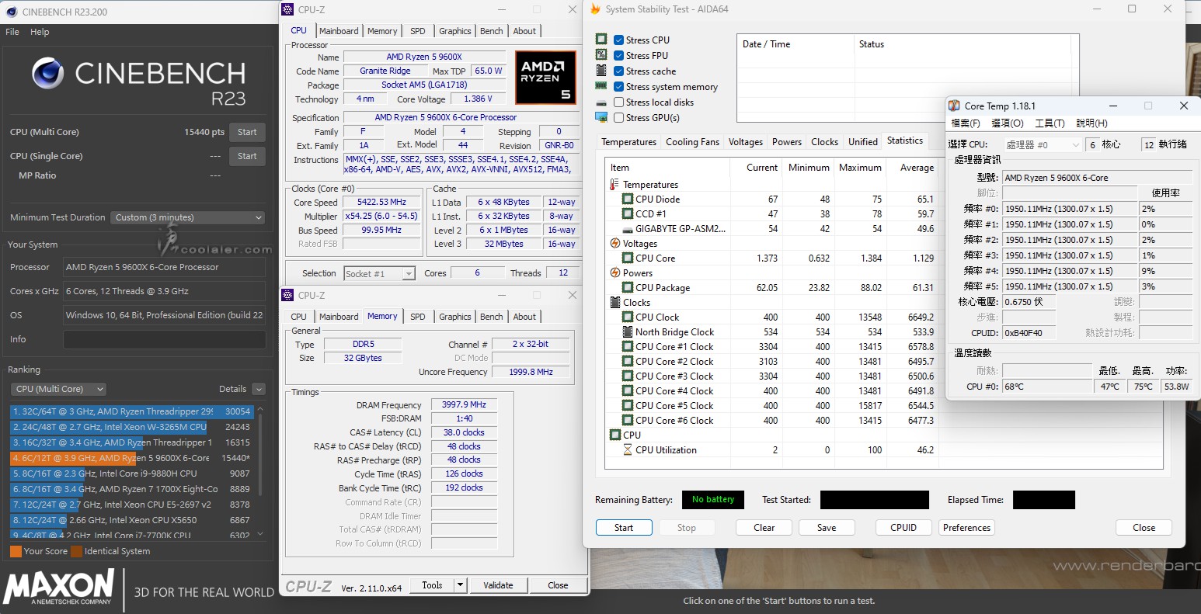The image size is (1201, 614).
Task: Click the upper CPU-Z window's title icon
Action: (287, 9)
